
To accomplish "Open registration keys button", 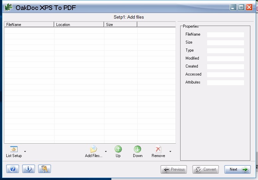I will pyautogui.click(x=45, y=169).
